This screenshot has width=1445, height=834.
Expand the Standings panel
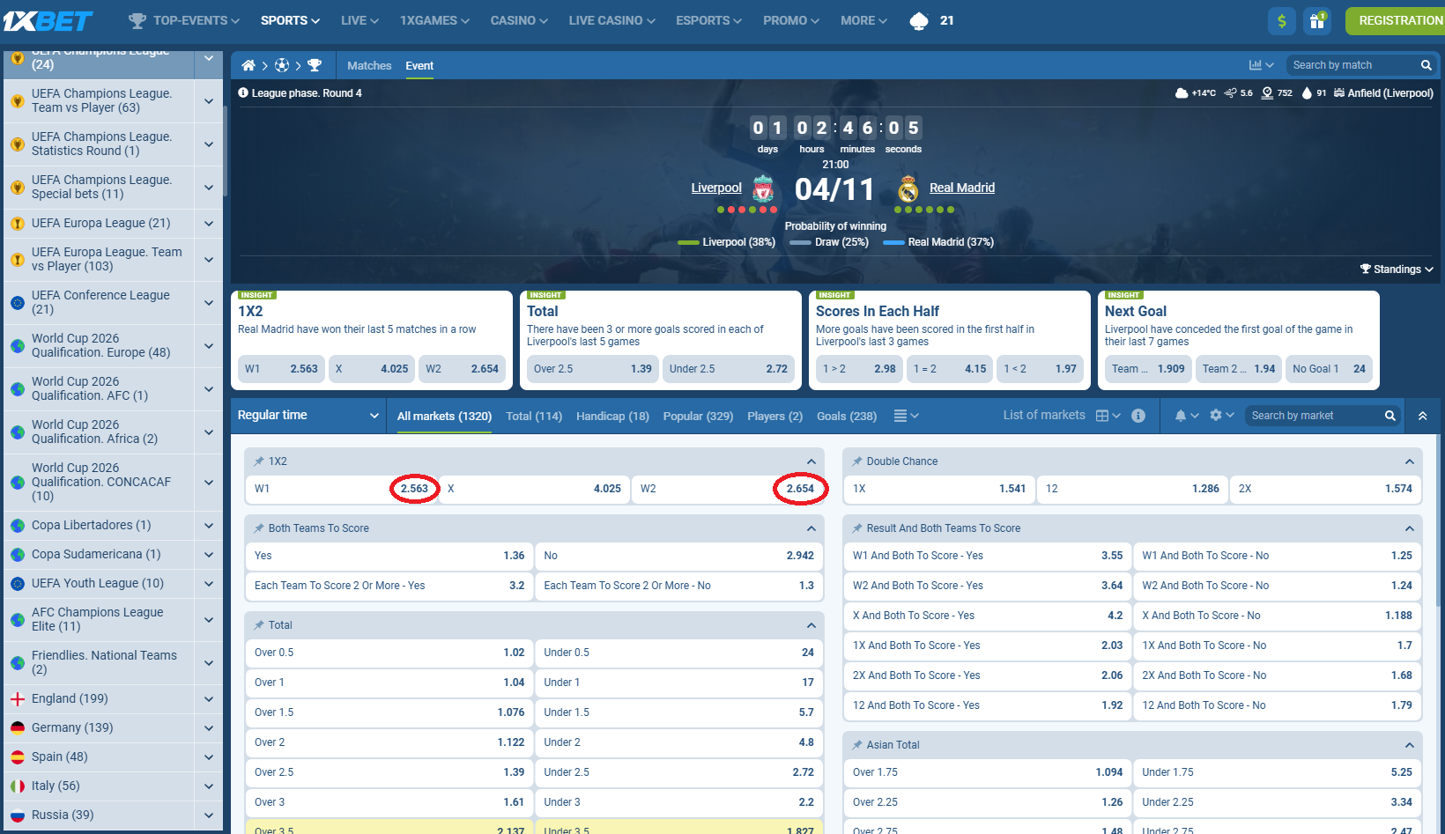click(x=1397, y=269)
